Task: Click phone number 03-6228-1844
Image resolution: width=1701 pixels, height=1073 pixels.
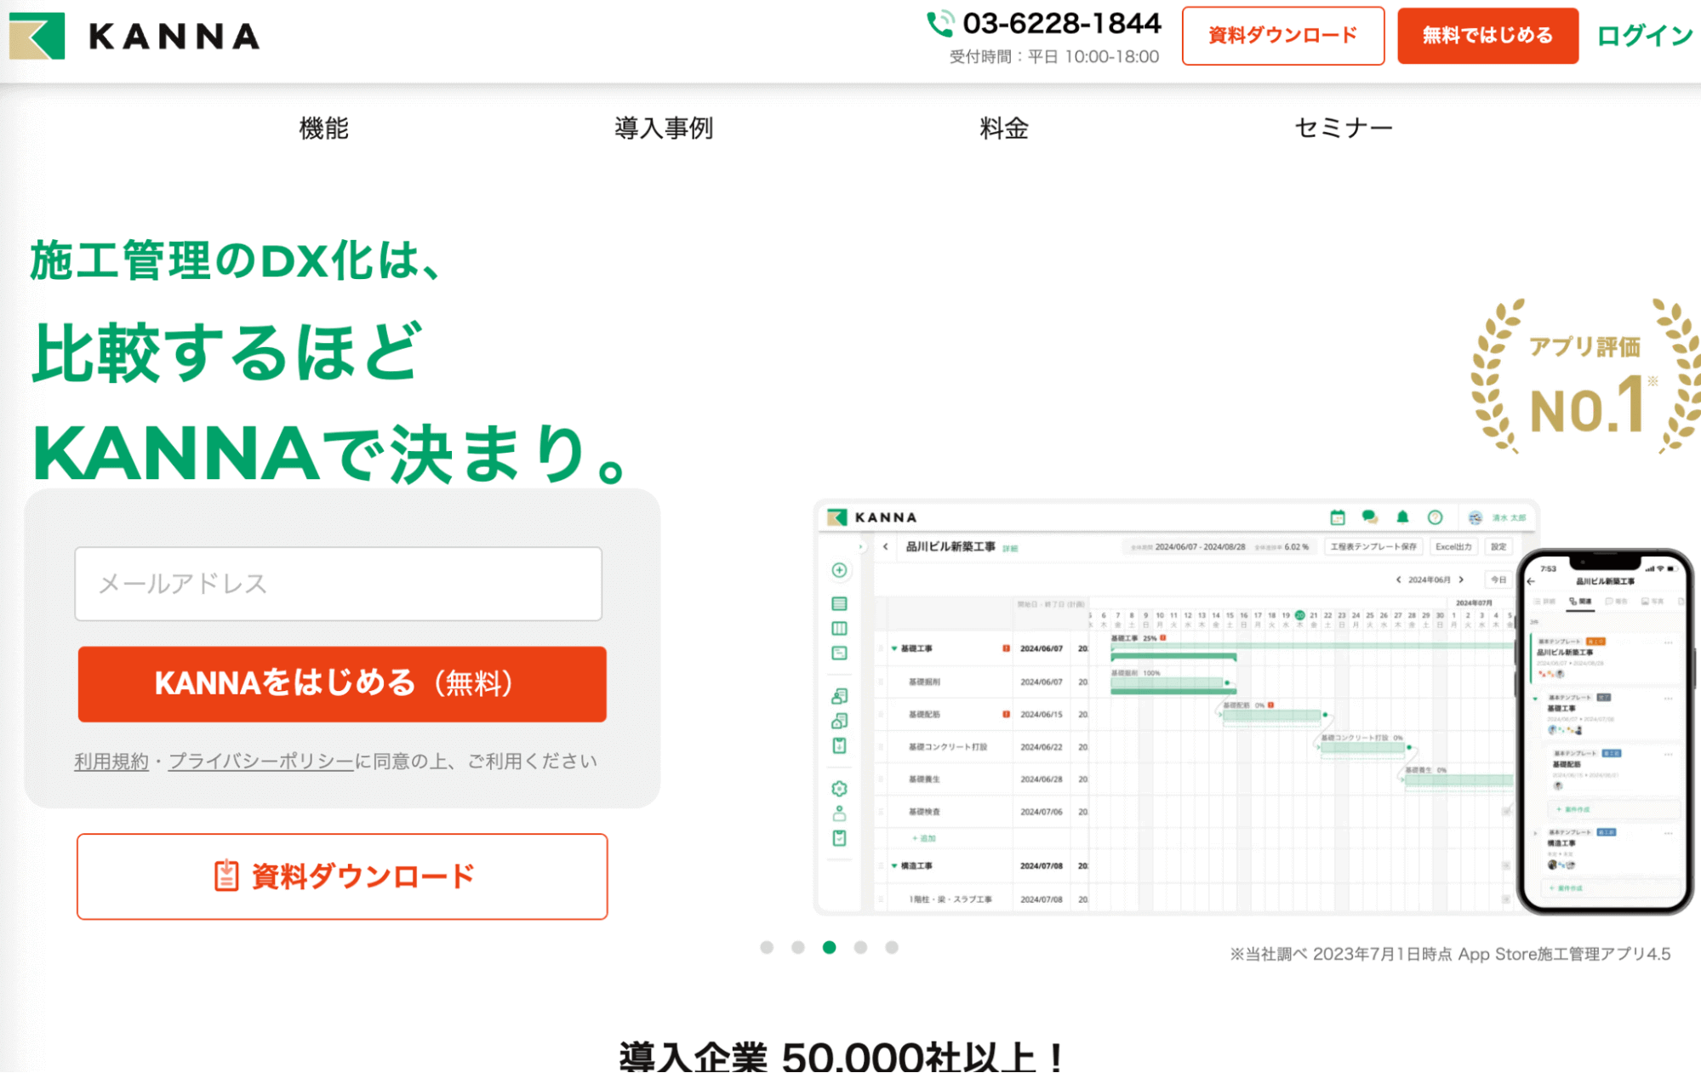Action: (1061, 23)
